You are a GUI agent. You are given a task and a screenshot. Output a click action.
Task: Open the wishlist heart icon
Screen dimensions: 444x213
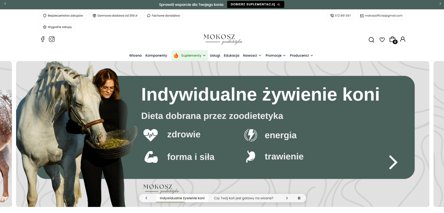pyautogui.click(x=382, y=40)
